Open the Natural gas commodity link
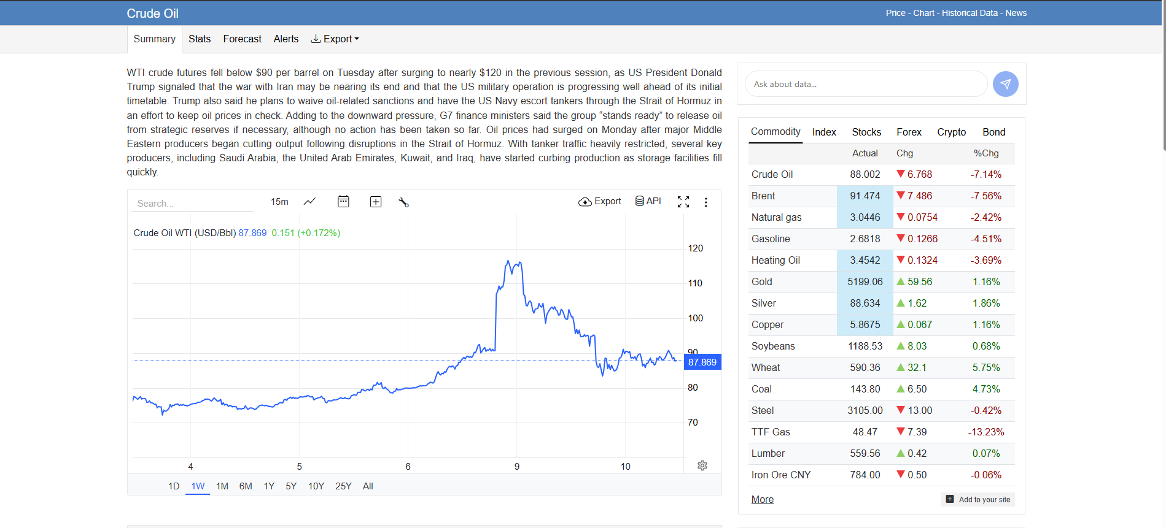This screenshot has width=1166, height=528. 777,217
